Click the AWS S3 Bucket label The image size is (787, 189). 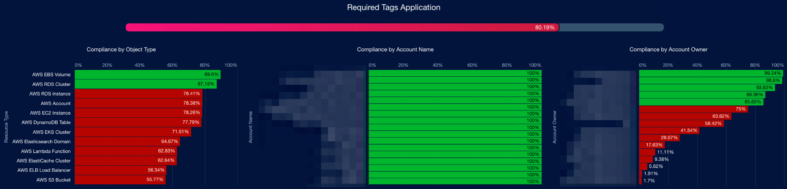click(x=53, y=180)
